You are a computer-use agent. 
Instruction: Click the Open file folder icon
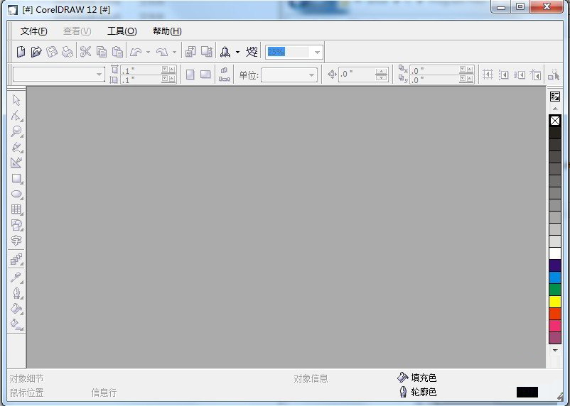click(x=36, y=52)
